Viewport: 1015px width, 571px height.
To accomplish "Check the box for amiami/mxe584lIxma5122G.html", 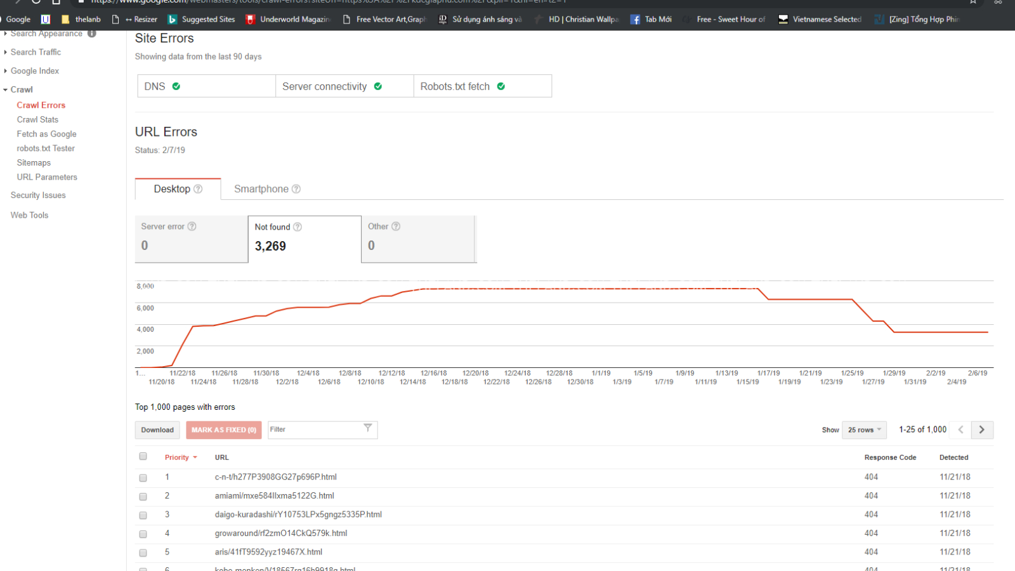I will 143,497.
